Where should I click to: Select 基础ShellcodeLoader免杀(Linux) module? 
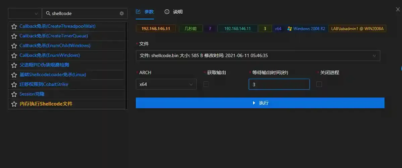(x=53, y=74)
